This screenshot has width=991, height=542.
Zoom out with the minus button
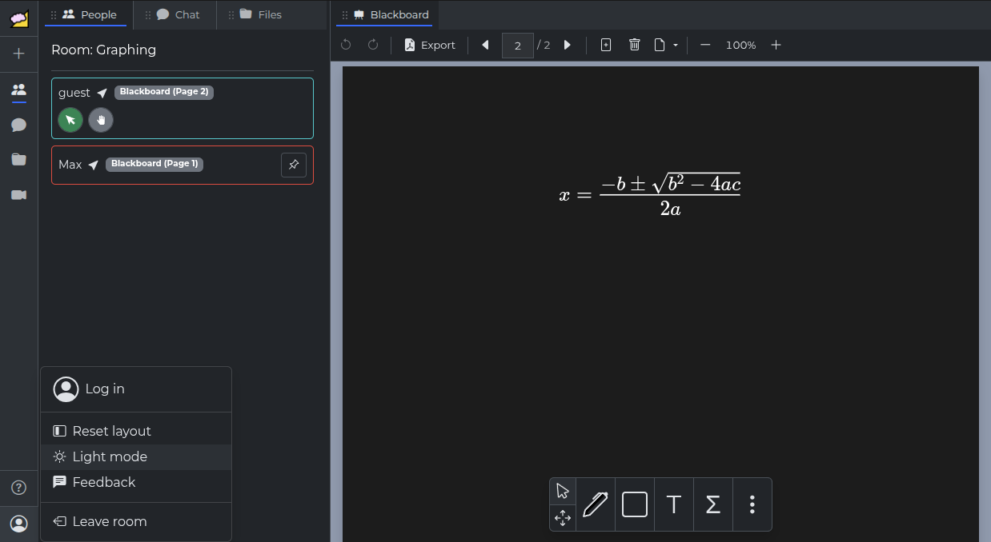click(x=705, y=45)
